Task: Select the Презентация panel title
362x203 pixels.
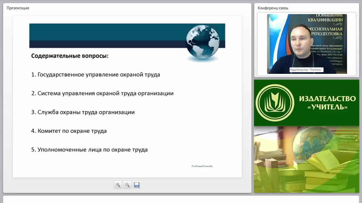Action: [x=18, y=8]
